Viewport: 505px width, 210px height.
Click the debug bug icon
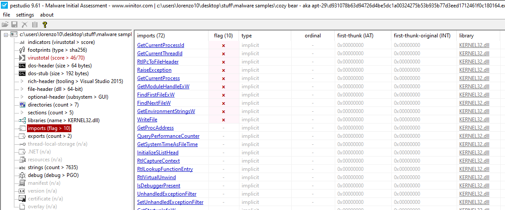coord(22,175)
